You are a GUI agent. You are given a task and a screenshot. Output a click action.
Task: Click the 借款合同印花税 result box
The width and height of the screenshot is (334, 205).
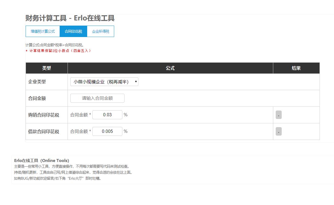point(278,131)
